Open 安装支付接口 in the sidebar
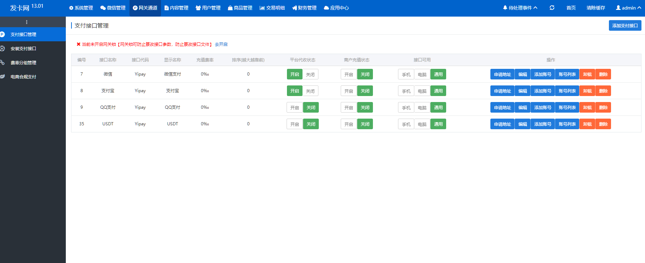645x263 pixels. tap(23, 49)
